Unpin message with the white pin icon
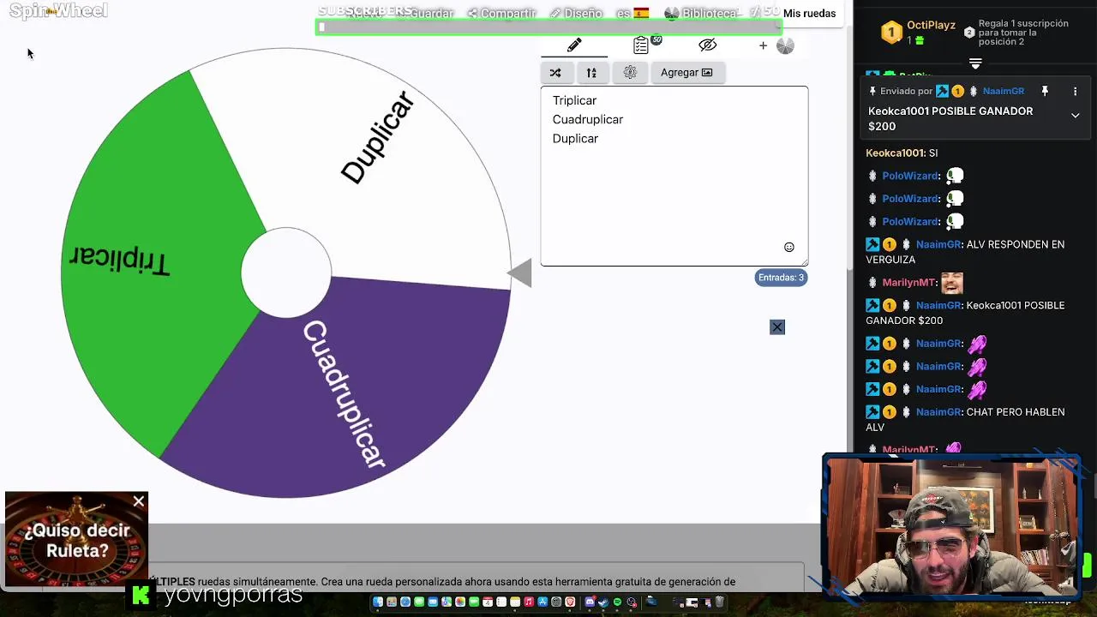This screenshot has width=1097, height=617. coord(1045,92)
